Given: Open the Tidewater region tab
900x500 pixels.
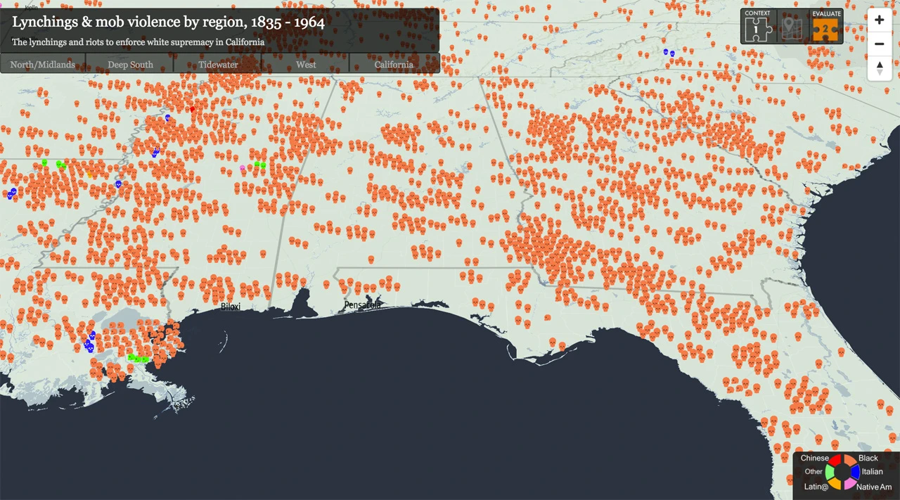Looking at the screenshot, I should 218,64.
